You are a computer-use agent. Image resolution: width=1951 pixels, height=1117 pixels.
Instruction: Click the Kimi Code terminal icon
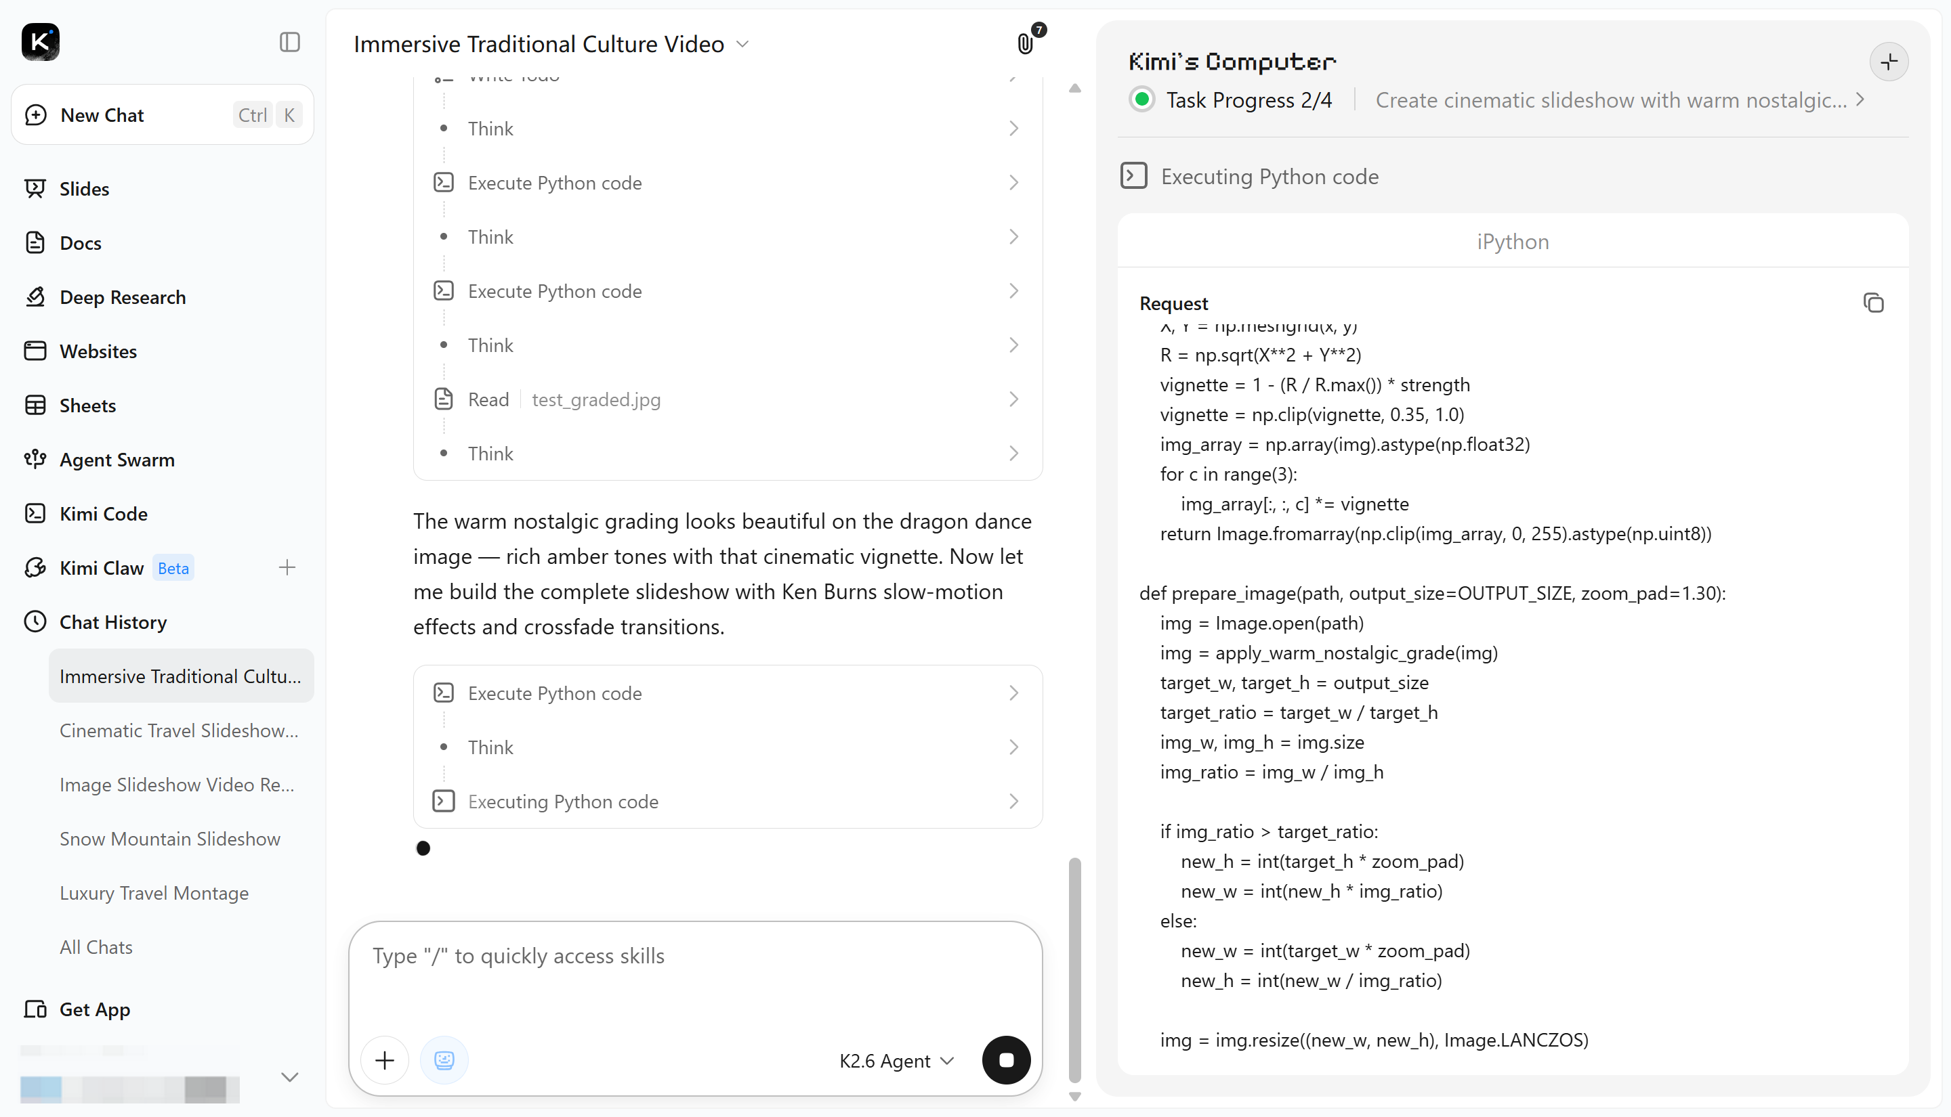point(35,514)
